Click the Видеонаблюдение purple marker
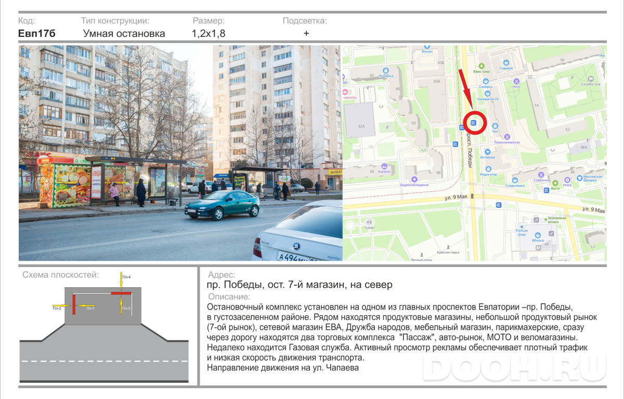Image resolution: width=624 pixels, height=399 pixels. 414,179
